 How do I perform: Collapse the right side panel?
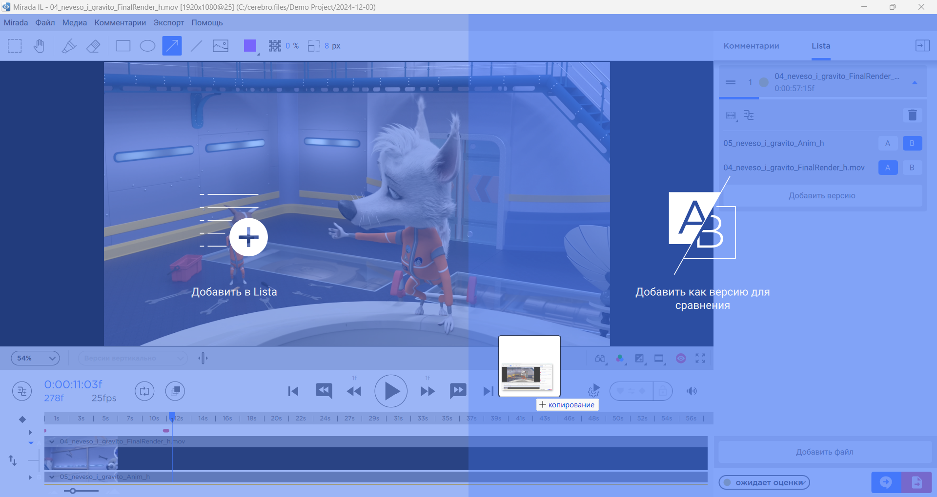pyautogui.click(x=922, y=46)
